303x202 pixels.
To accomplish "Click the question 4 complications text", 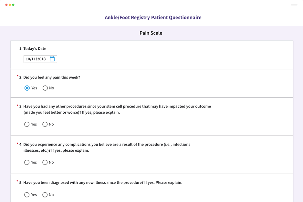I will click(105, 147).
